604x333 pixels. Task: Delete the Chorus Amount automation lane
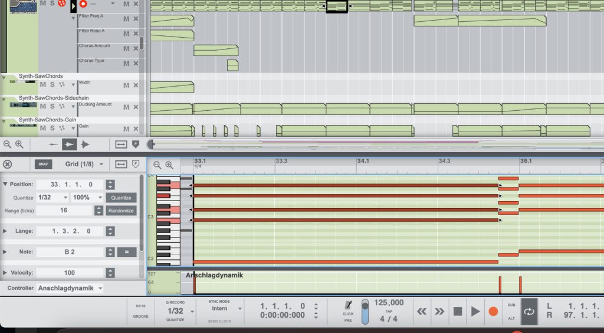coord(136,48)
